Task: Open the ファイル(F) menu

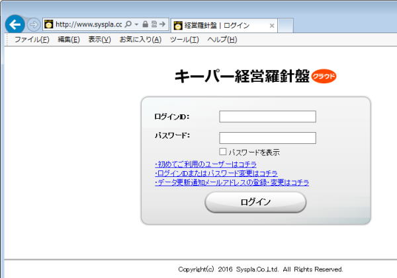Action: click(x=32, y=40)
